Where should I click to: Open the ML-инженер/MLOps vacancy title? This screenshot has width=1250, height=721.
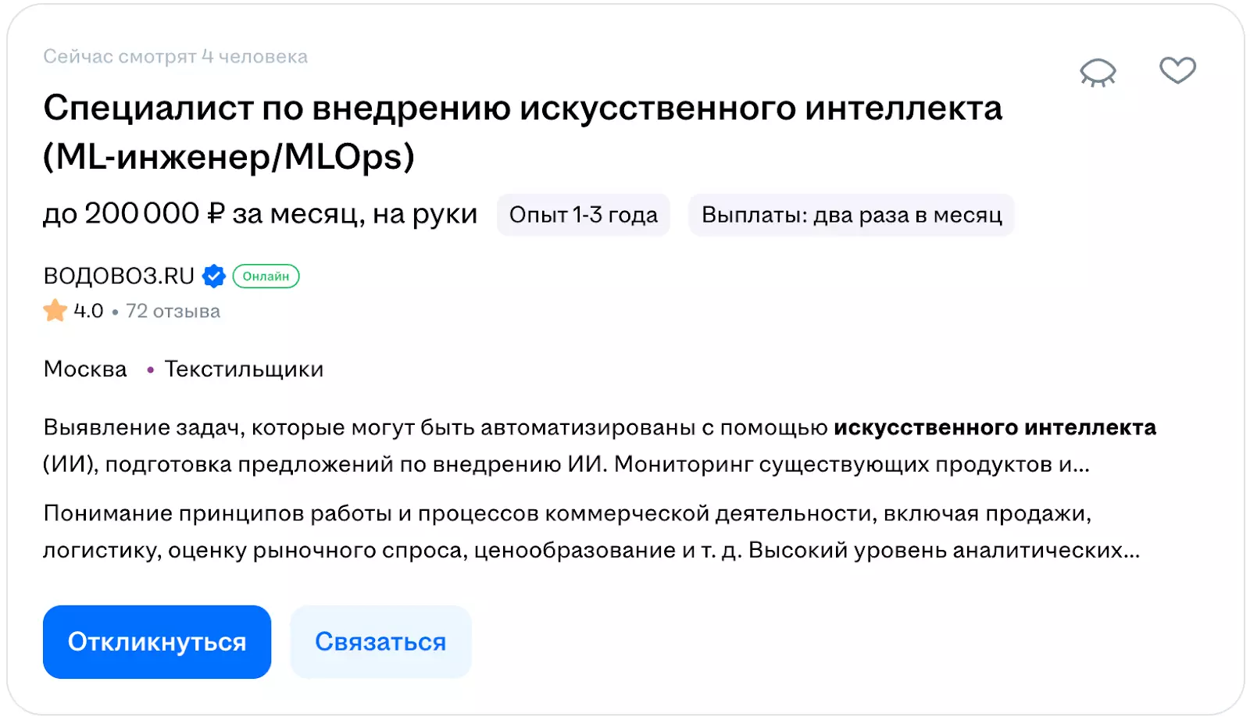(x=522, y=131)
